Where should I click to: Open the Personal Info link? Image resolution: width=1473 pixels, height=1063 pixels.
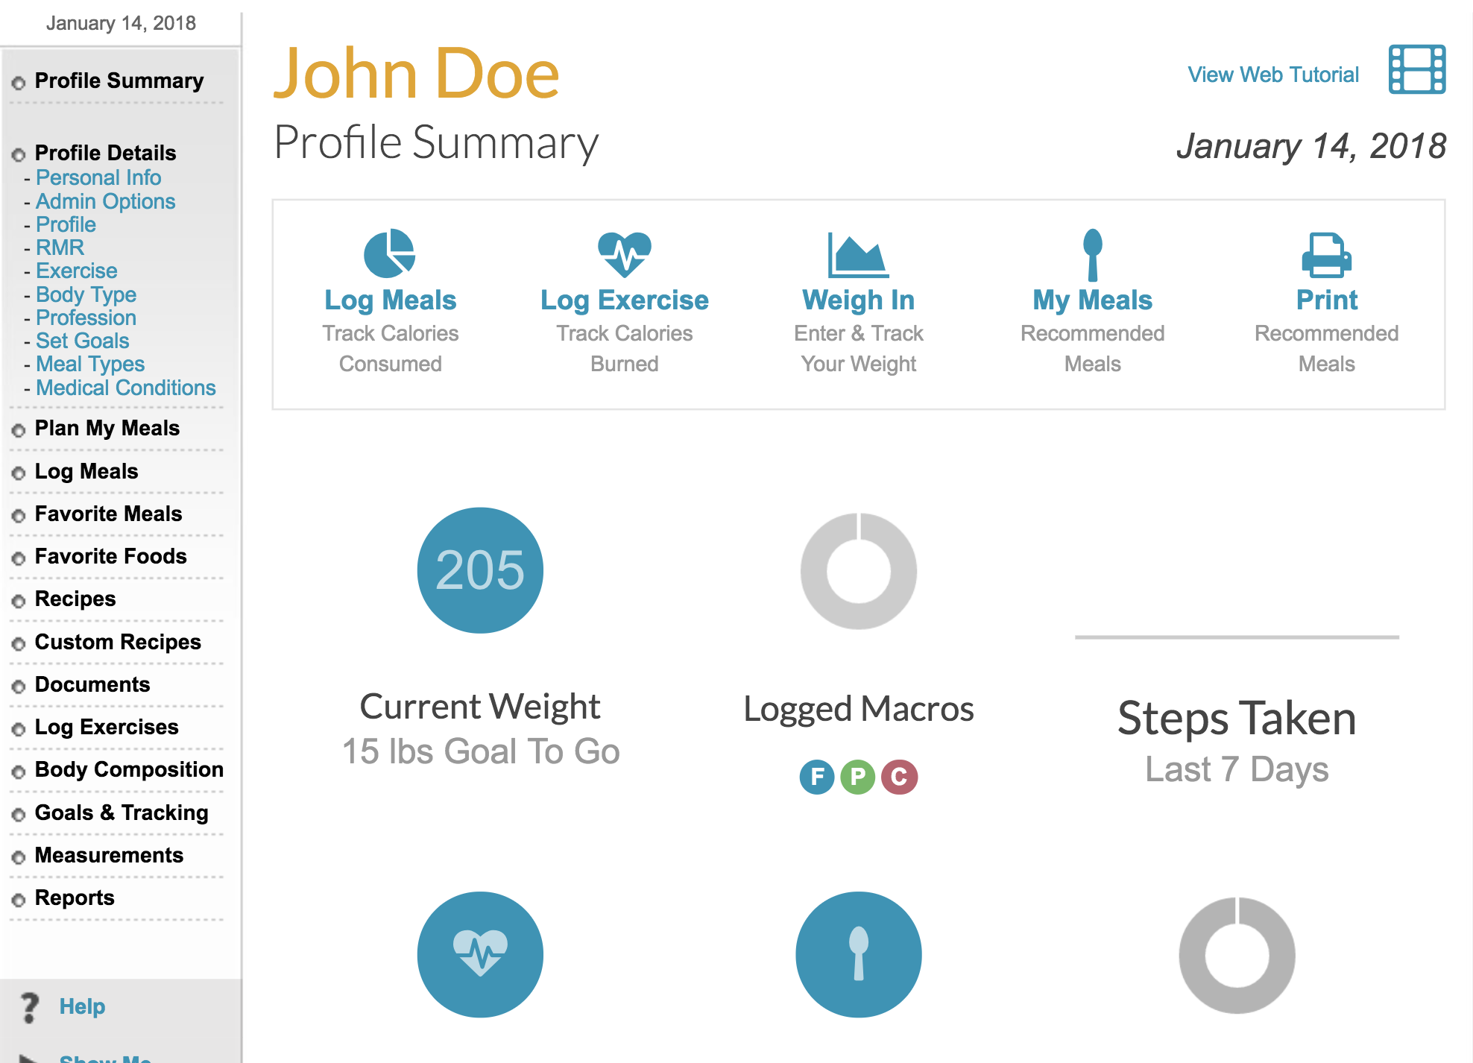pos(98,177)
